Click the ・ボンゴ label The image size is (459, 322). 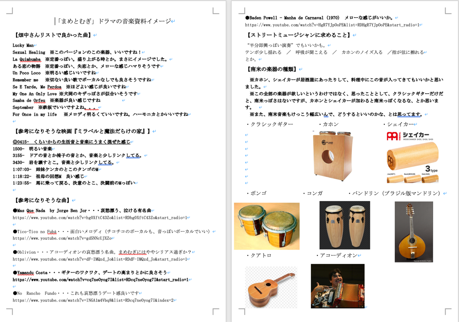tap(256, 193)
